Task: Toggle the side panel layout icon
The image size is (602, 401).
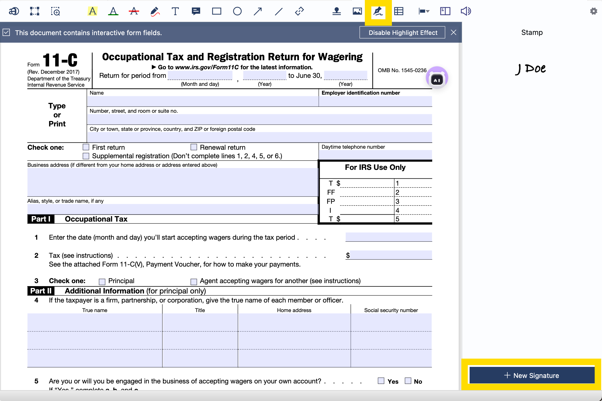Action: [445, 11]
